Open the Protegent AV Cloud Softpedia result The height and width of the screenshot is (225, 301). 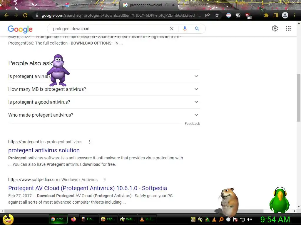pos(88,188)
